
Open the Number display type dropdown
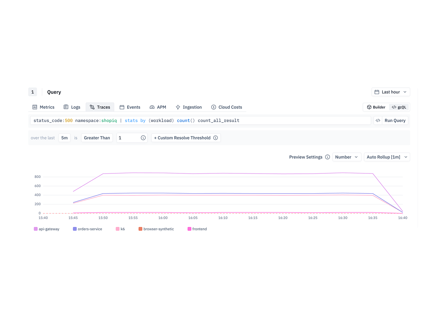[x=347, y=157]
